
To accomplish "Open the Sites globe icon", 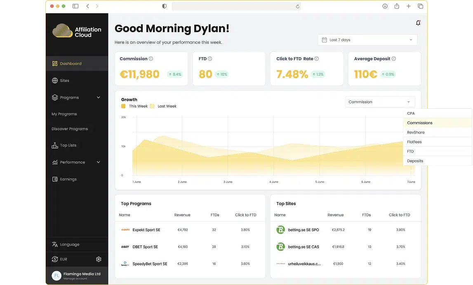I will click(x=54, y=80).
